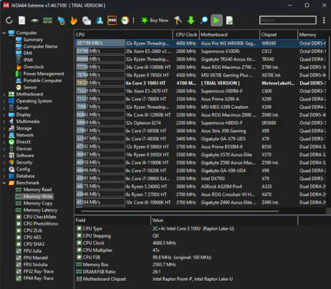Open the Power Management page
This screenshot has width=331, height=289.
(44, 74)
